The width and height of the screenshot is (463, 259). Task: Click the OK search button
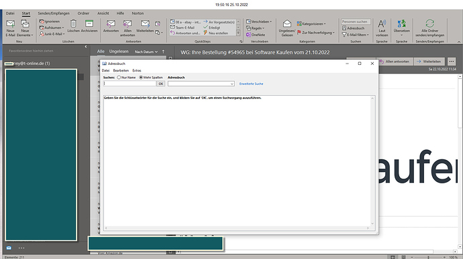coord(160,84)
